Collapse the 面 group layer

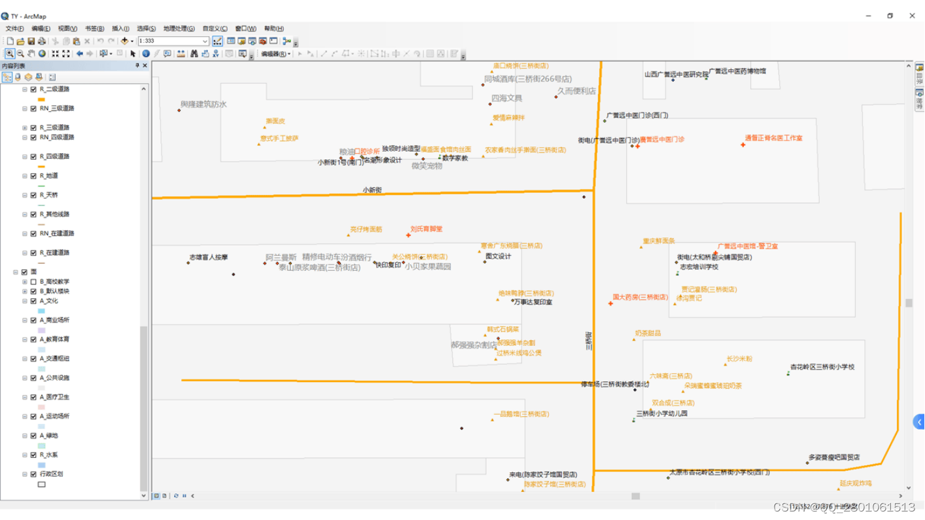point(16,271)
